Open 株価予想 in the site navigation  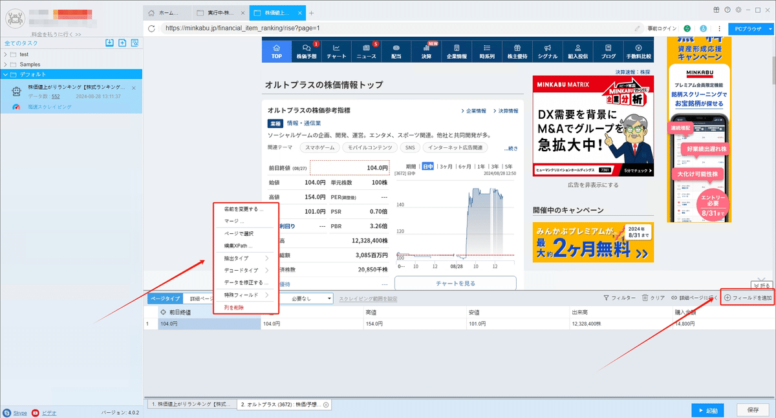(307, 51)
